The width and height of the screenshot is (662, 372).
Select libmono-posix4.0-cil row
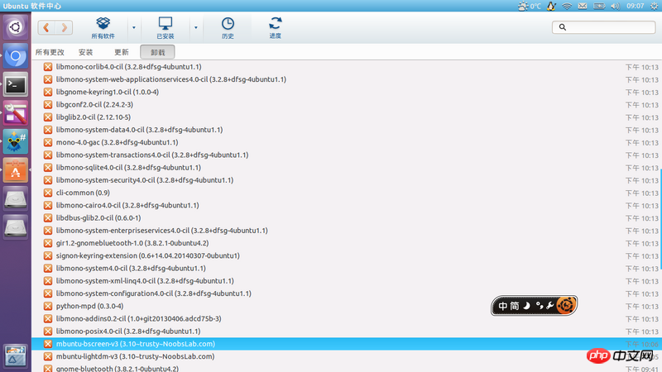[x=347, y=331]
